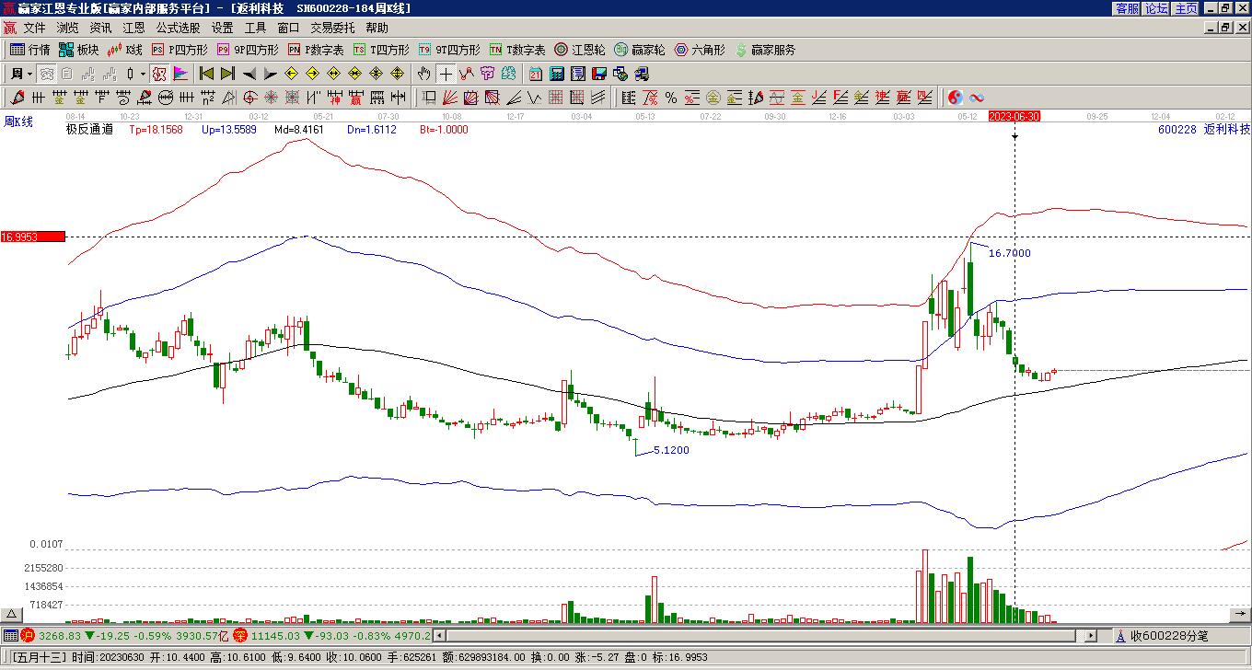
Task: Select the hand pan tool icon
Action: [423, 74]
